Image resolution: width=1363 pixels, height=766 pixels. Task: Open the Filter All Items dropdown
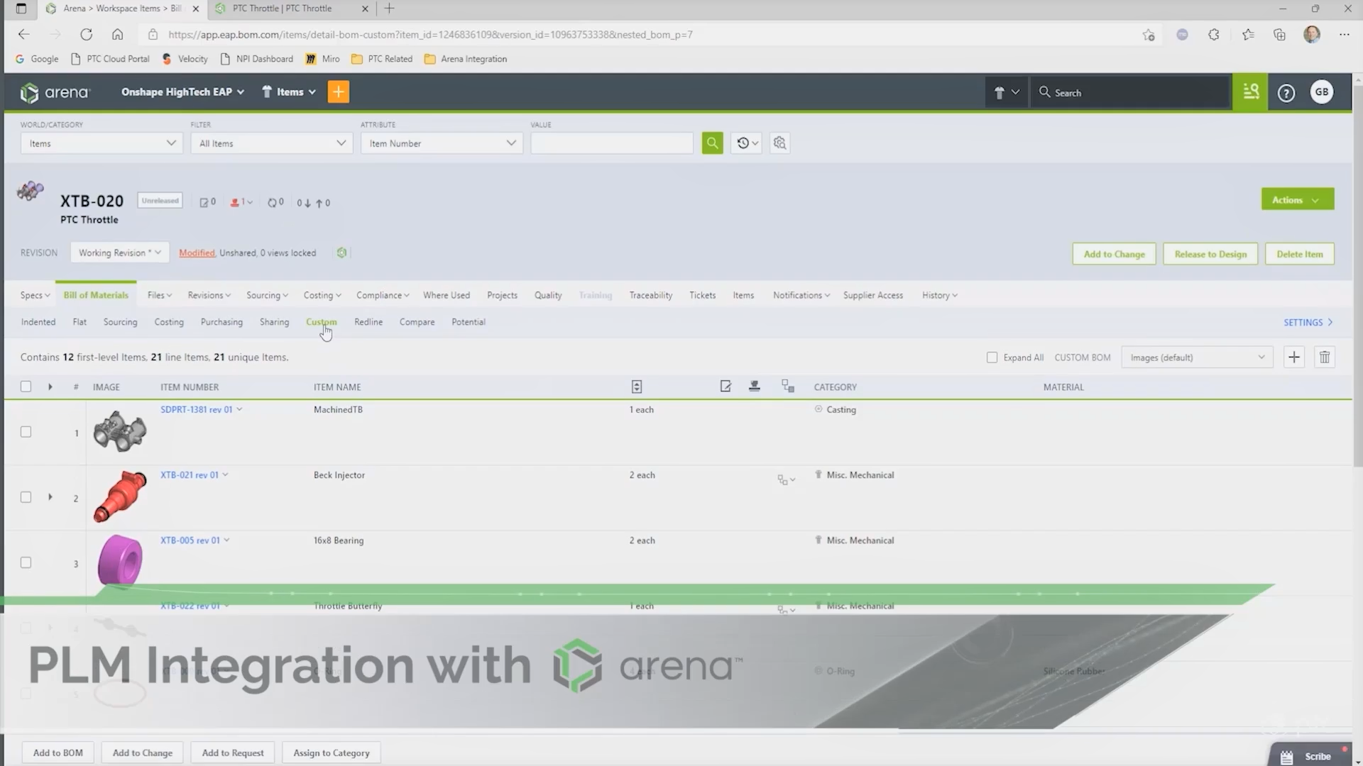271,143
